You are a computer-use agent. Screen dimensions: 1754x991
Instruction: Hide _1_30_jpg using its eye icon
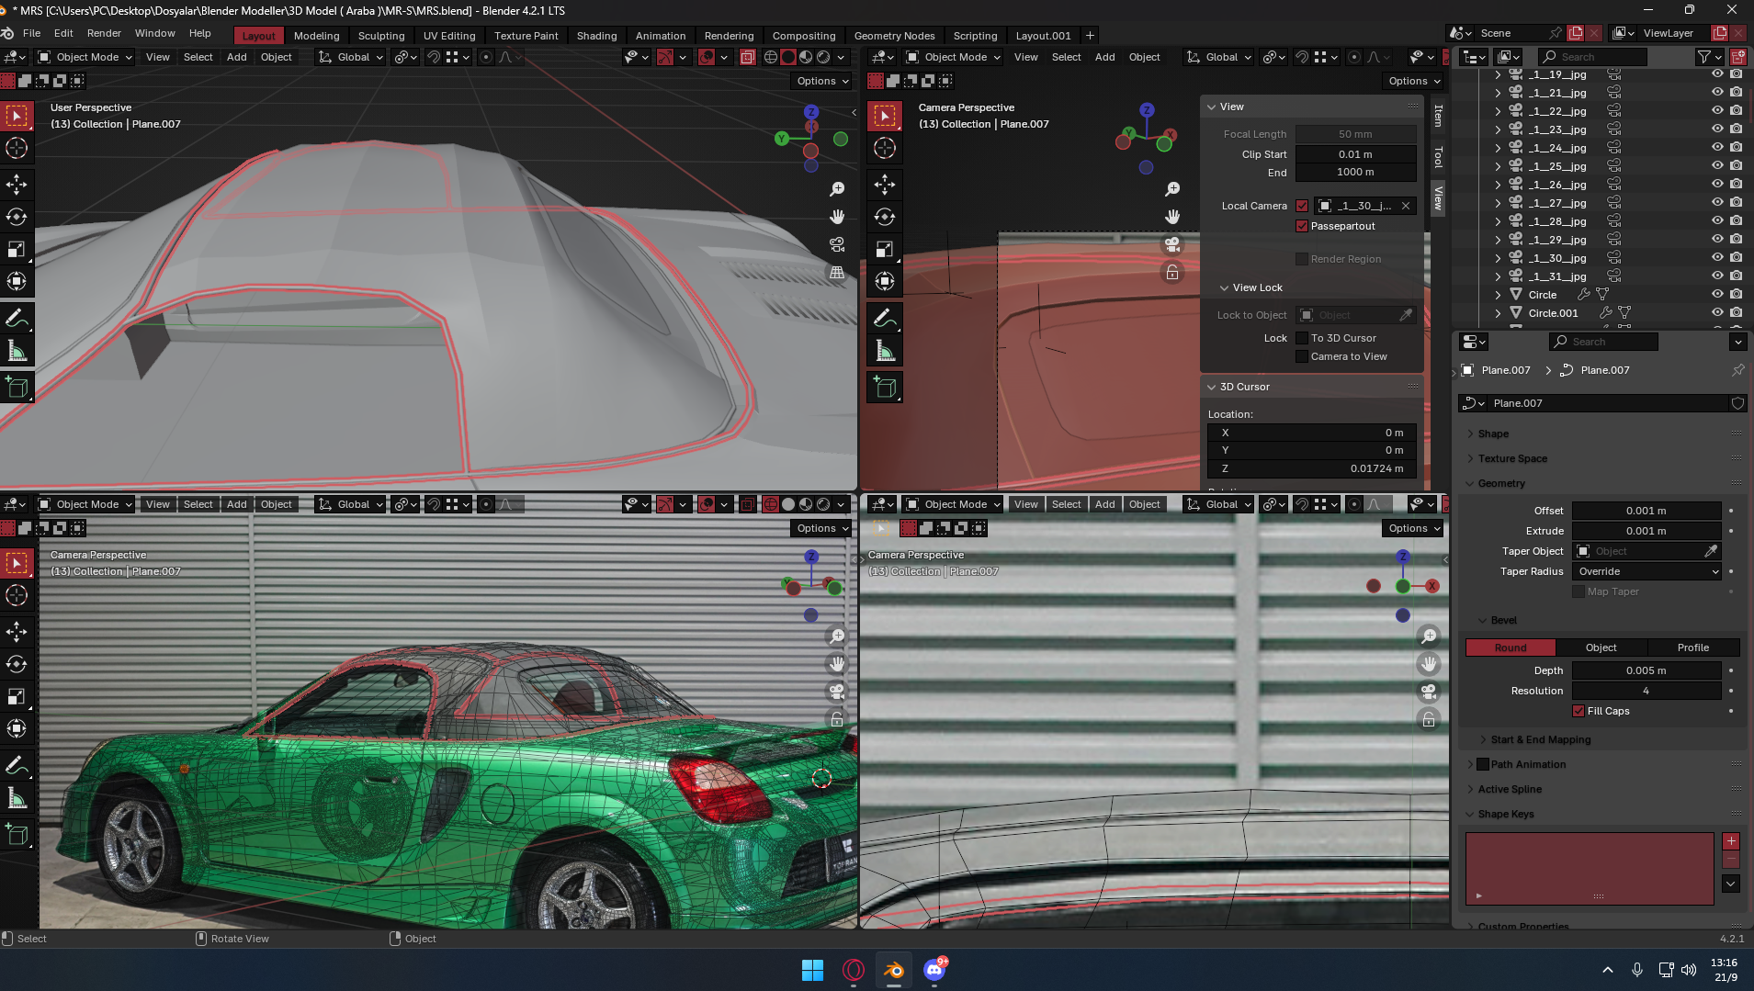tap(1717, 258)
